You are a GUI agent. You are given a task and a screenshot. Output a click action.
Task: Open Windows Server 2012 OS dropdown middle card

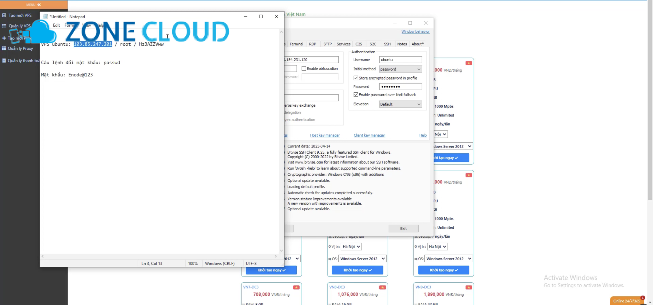(362, 259)
